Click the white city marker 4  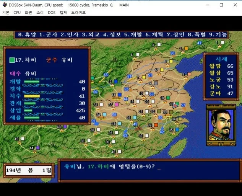coord(138,54)
